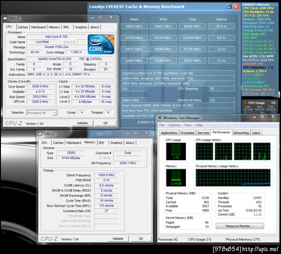Click the CPU-Z title bar icon in upper window
The image size is (281, 254).
pyautogui.click(x=5, y=18)
